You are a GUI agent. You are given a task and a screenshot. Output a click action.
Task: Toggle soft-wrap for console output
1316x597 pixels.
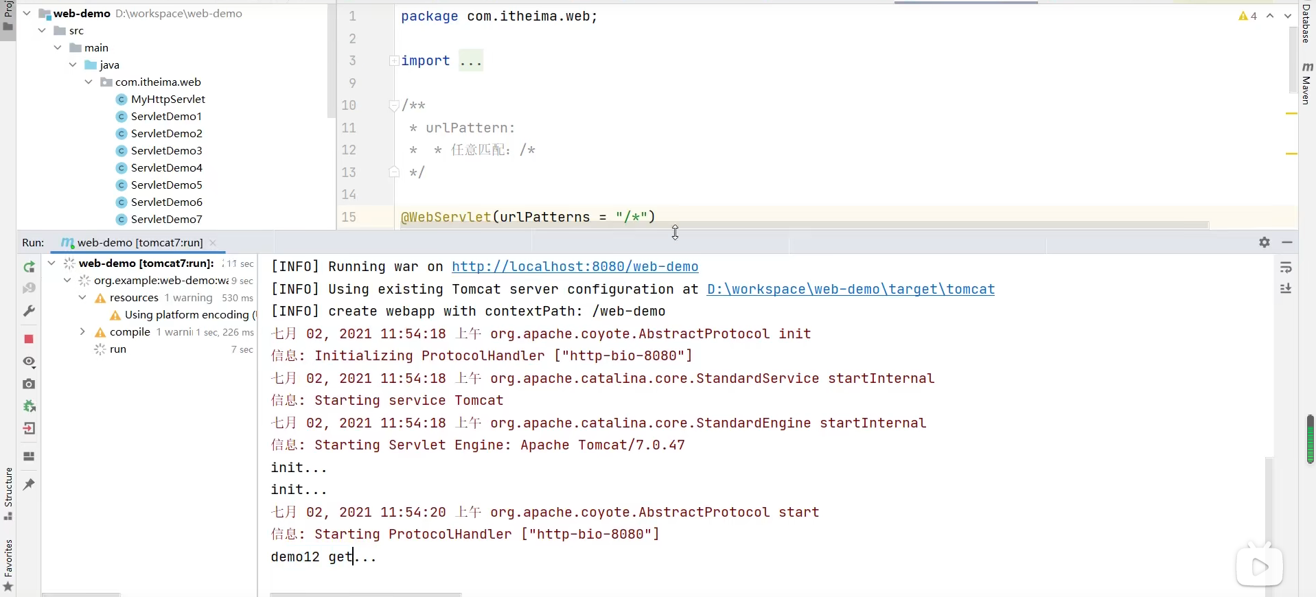[x=1286, y=267]
